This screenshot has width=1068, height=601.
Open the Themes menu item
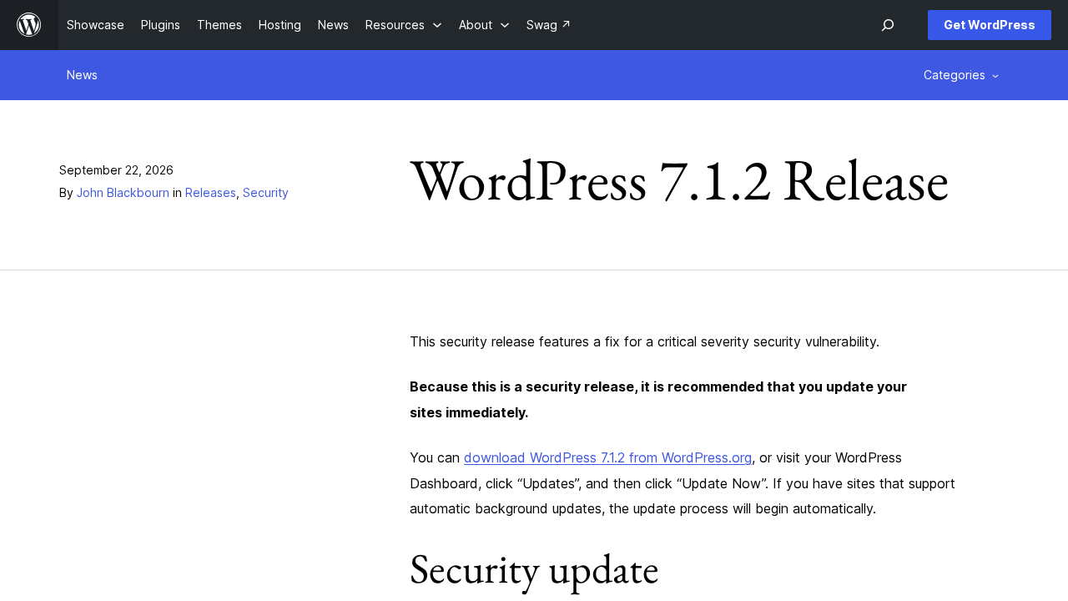tap(219, 25)
